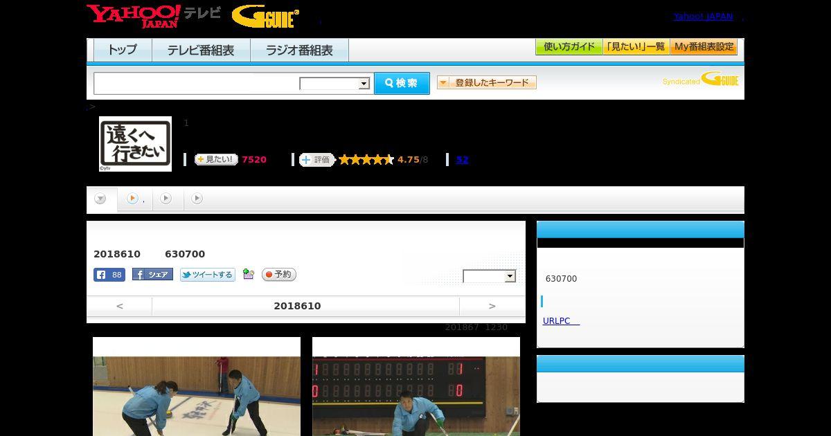
Task: Click the ツイートする Twitter button
Action: (x=208, y=275)
